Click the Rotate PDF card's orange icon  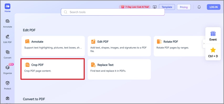(x=159, y=42)
